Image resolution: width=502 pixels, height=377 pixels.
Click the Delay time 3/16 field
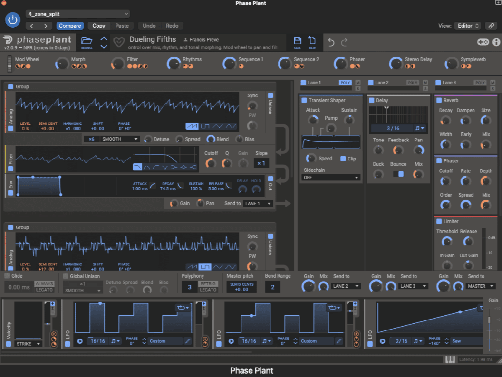click(393, 128)
